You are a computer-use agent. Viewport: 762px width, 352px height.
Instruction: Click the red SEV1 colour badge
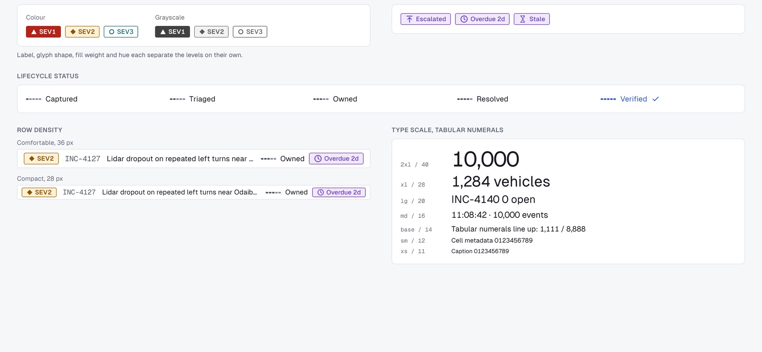point(43,32)
